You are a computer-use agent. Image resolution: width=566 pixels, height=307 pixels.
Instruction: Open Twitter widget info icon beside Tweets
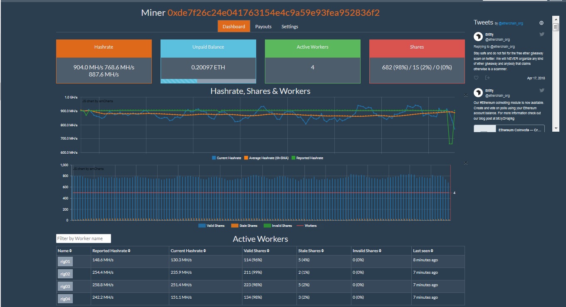tap(541, 23)
